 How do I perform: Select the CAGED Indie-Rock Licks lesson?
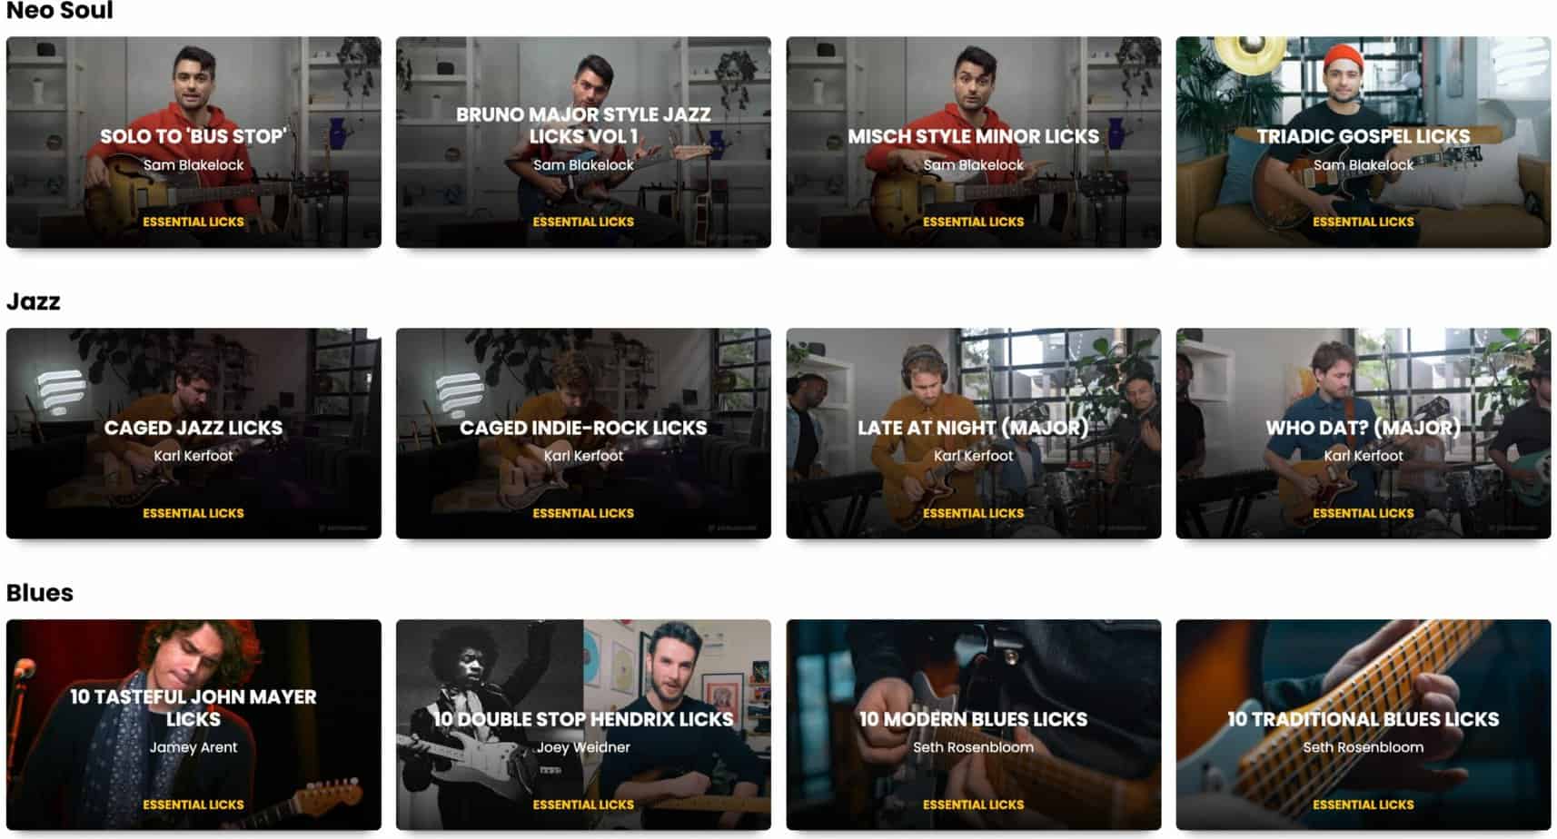[583, 433]
